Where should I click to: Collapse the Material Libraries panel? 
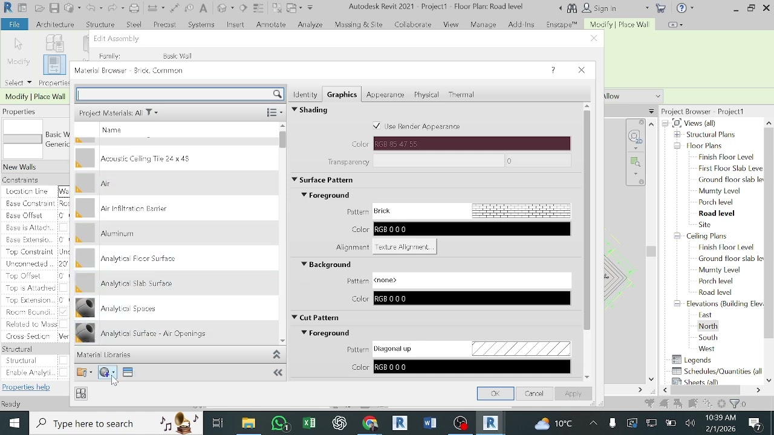tap(277, 355)
